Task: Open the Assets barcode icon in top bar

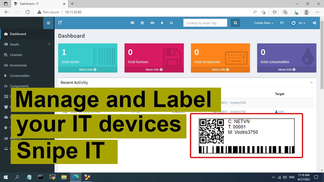Action: (x=132, y=23)
